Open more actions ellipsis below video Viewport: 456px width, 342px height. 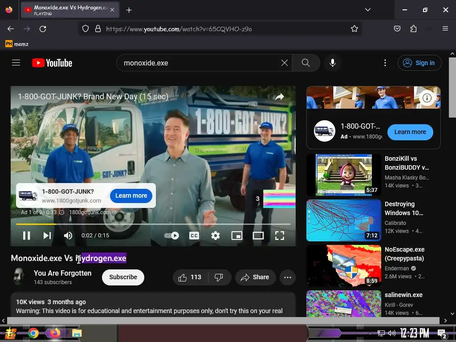(288, 277)
